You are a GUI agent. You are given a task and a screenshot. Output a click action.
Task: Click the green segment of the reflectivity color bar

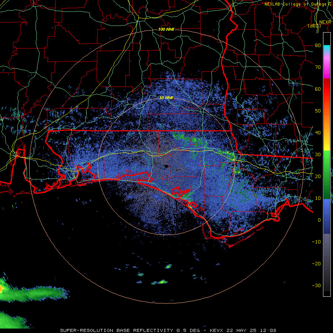pyautogui.click(x=327, y=175)
